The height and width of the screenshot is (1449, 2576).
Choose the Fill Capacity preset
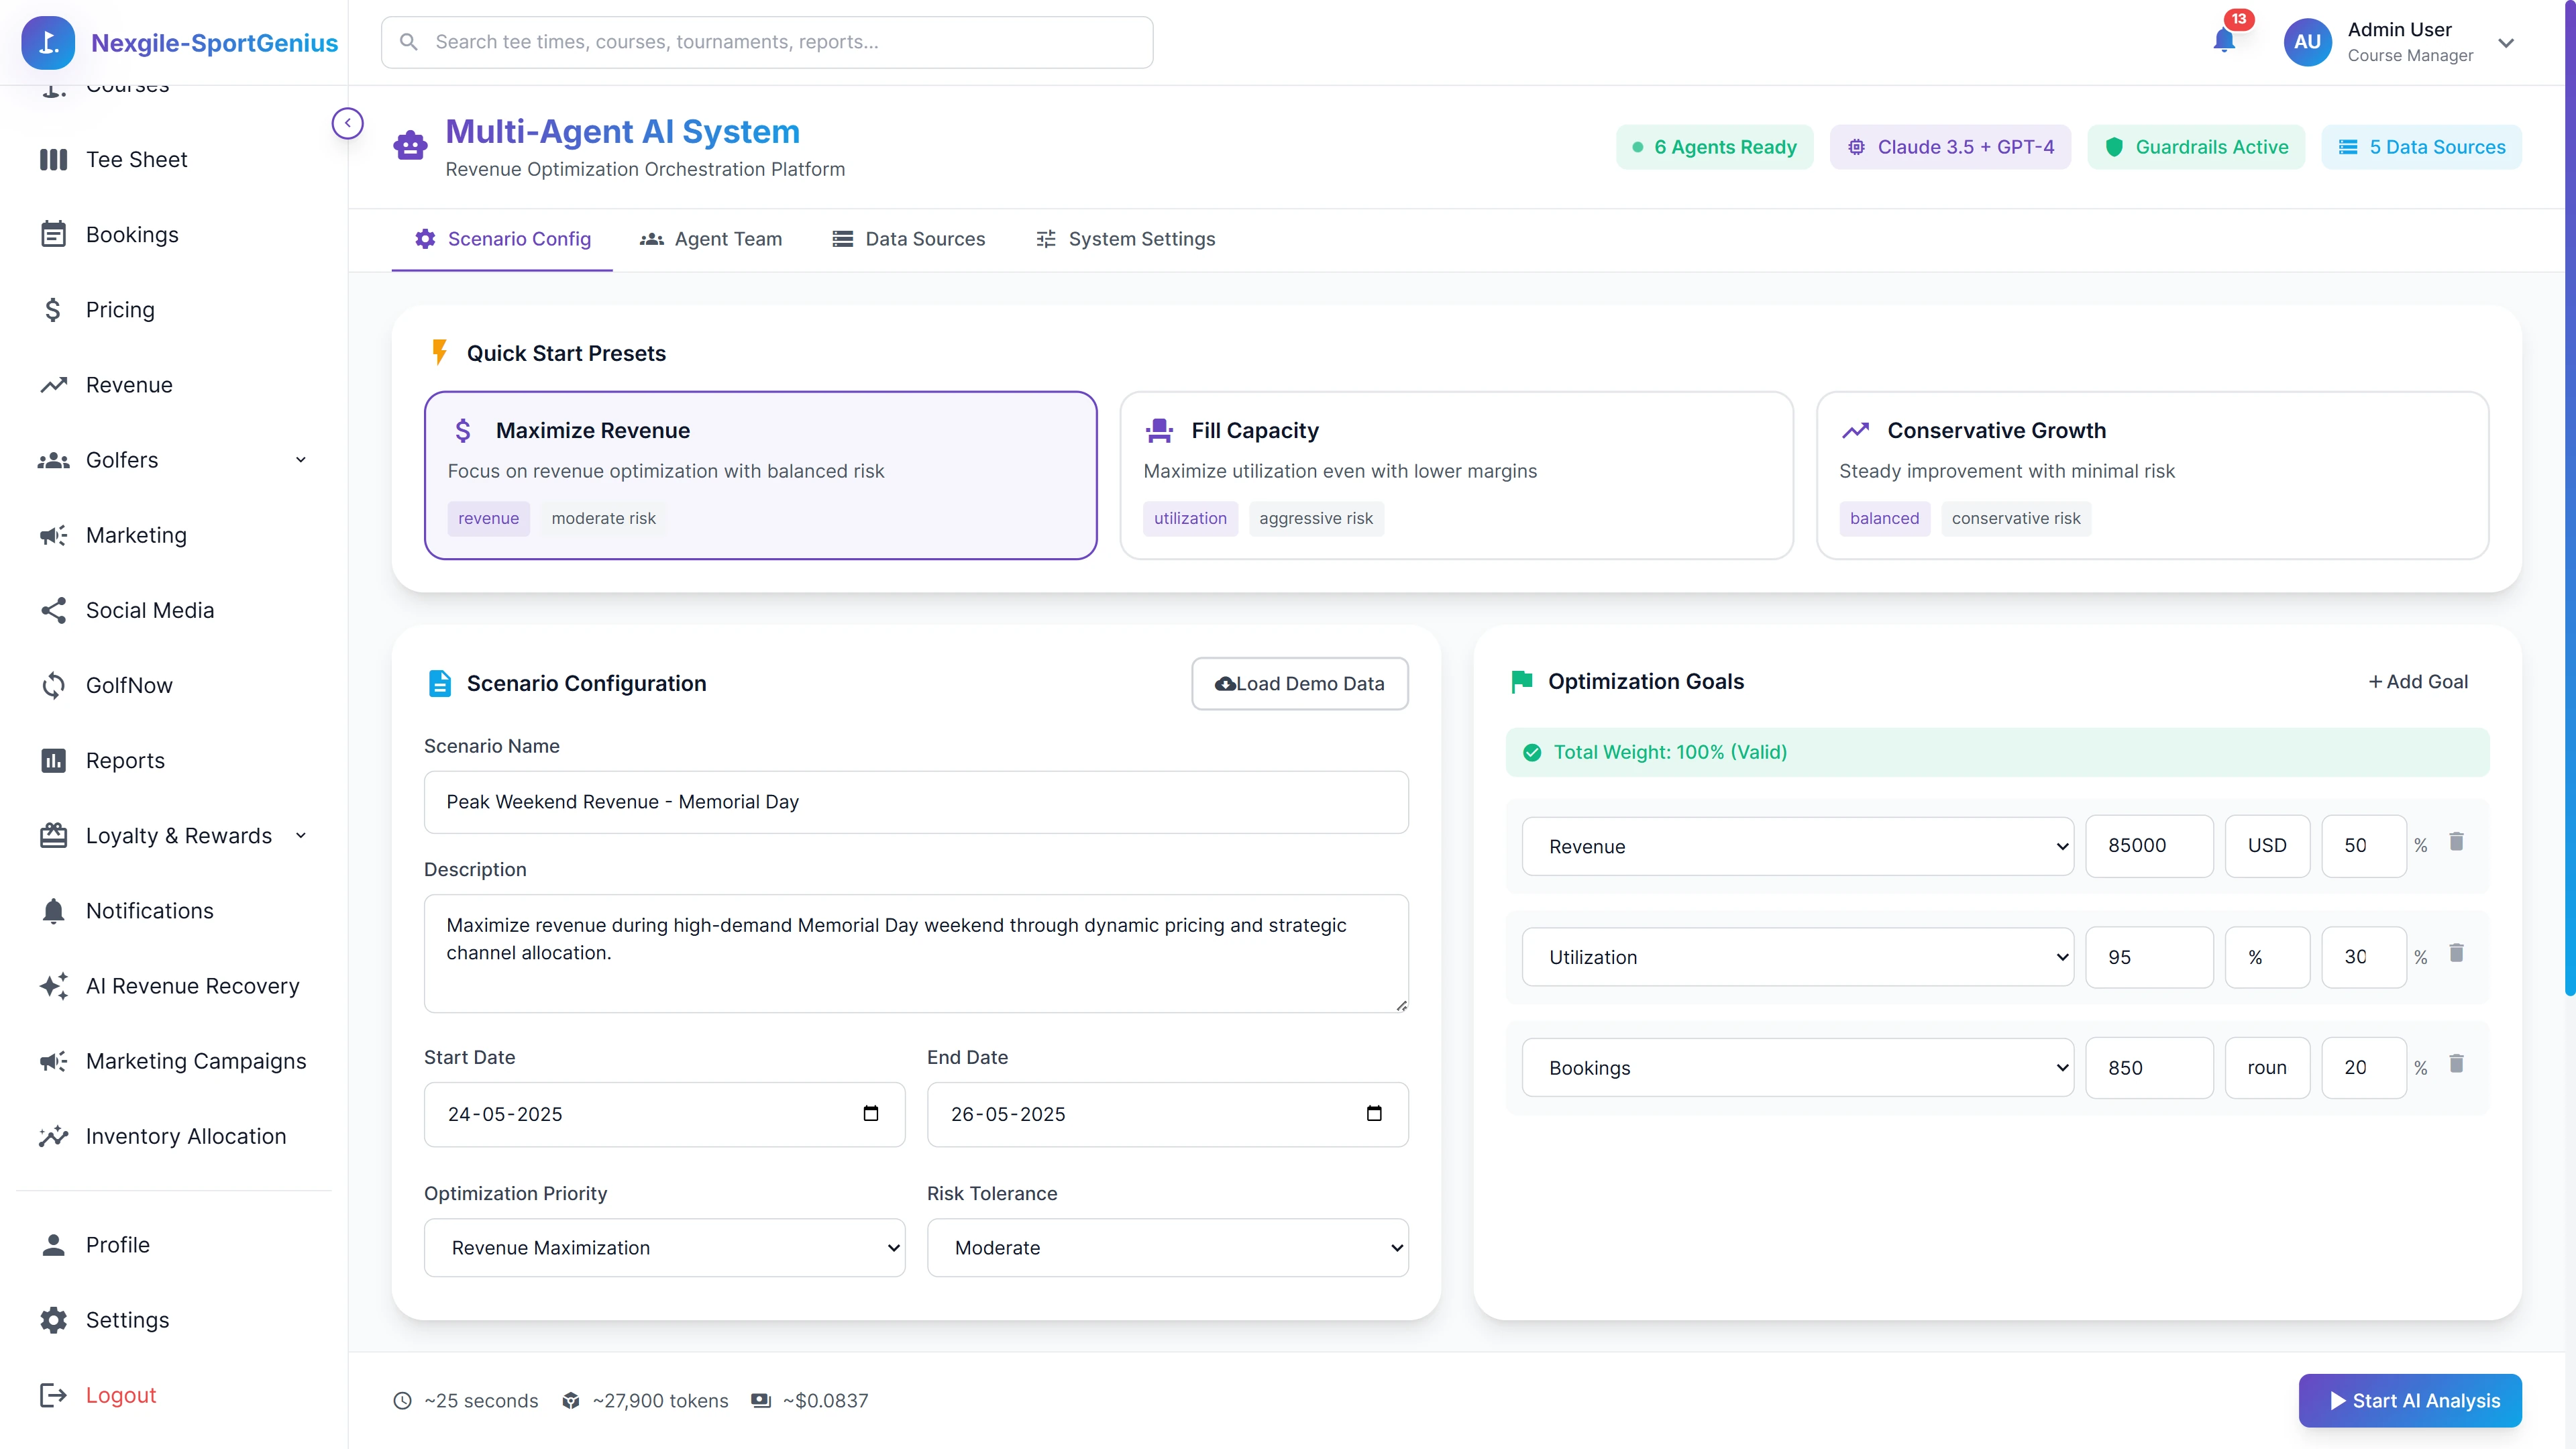(1457, 475)
